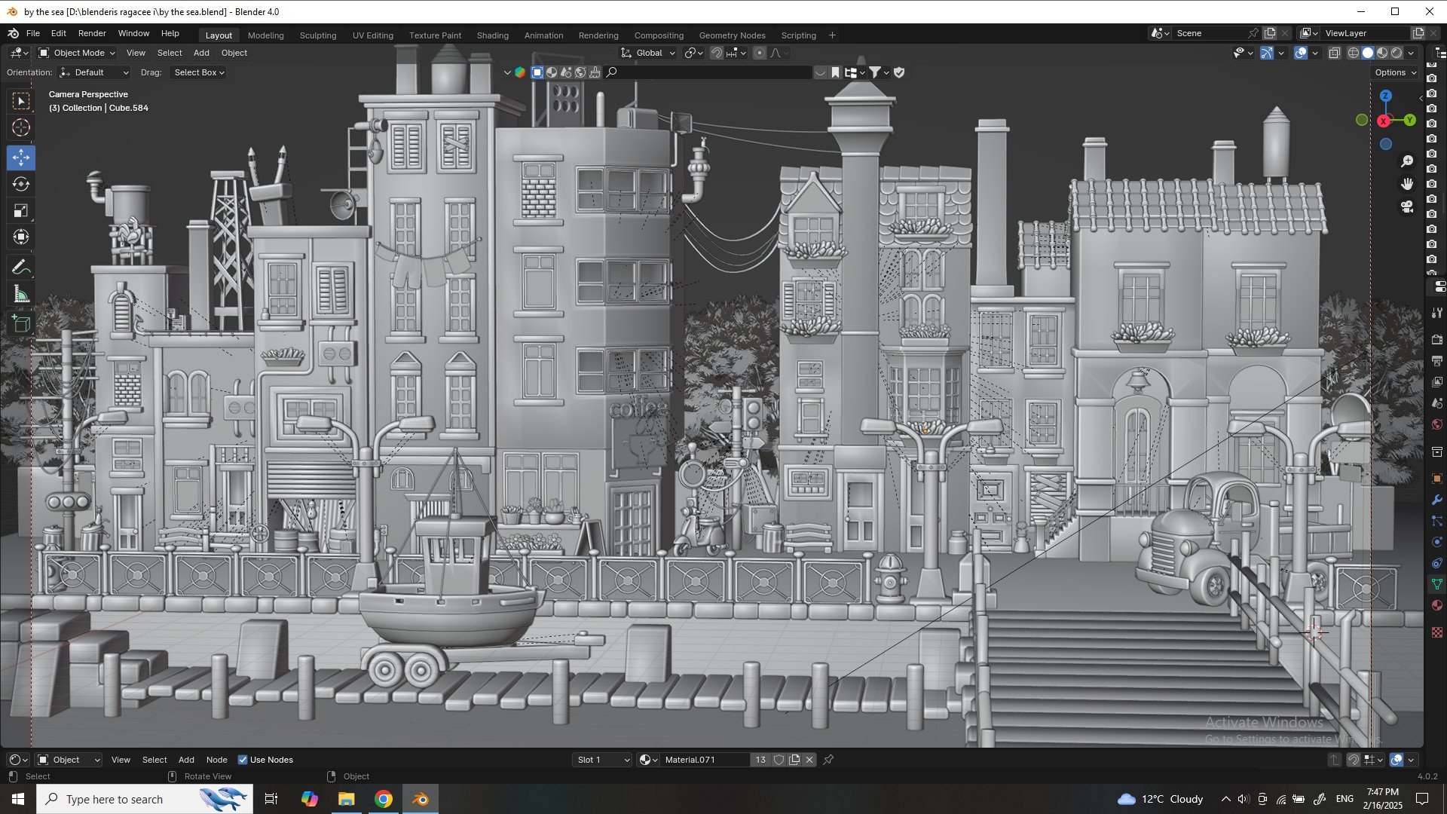Viewport: 1447px width, 814px height.
Task: Select the Measure tool
Action: point(21,294)
